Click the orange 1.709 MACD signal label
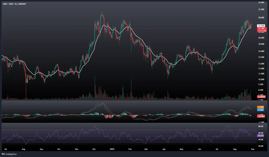Screen dimensions: 269x157 tap(261, 107)
